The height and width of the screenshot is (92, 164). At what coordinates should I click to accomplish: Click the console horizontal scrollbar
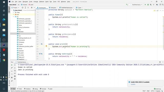coord(50,87)
